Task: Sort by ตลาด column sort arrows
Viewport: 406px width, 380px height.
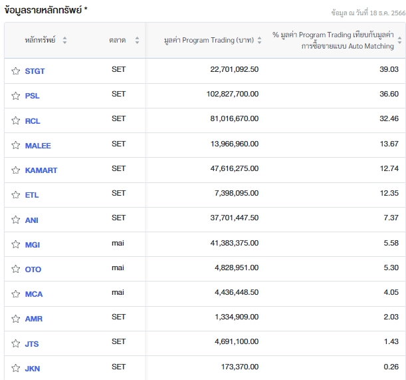Action: click(137, 40)
